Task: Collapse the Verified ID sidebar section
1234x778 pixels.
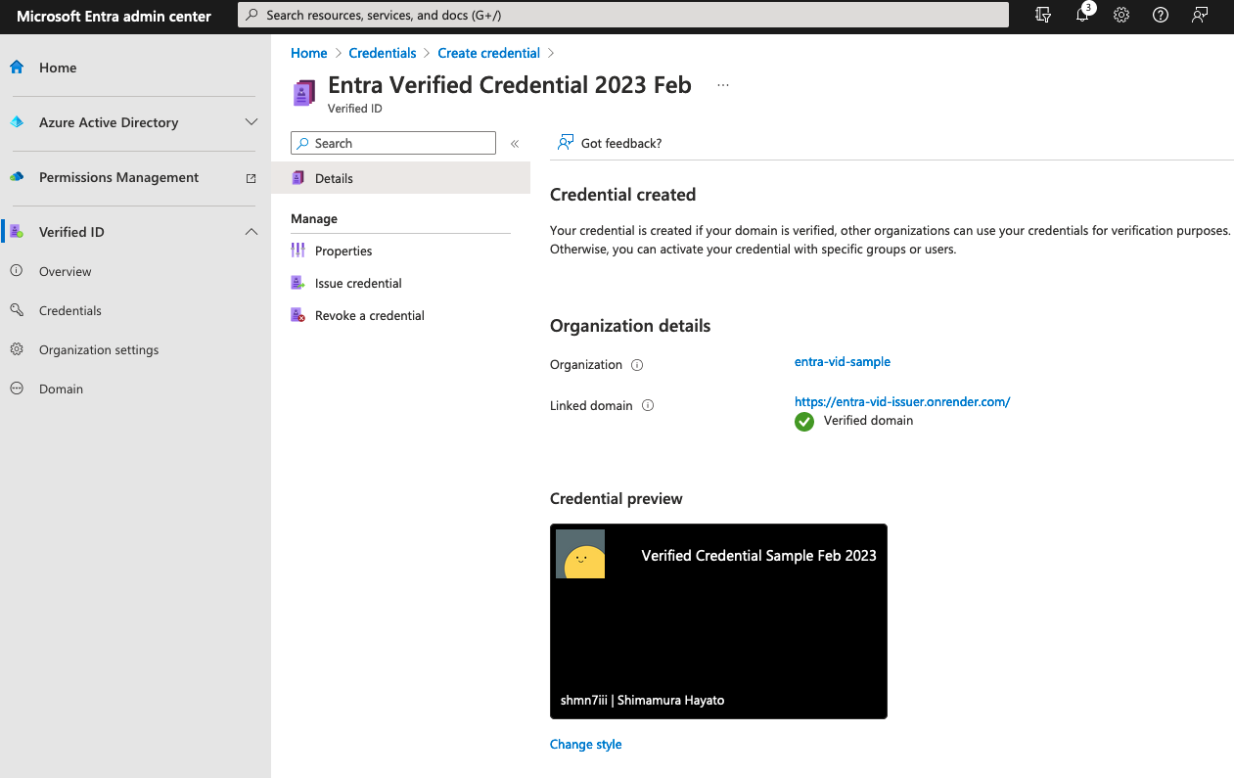Action: [251, 232]
